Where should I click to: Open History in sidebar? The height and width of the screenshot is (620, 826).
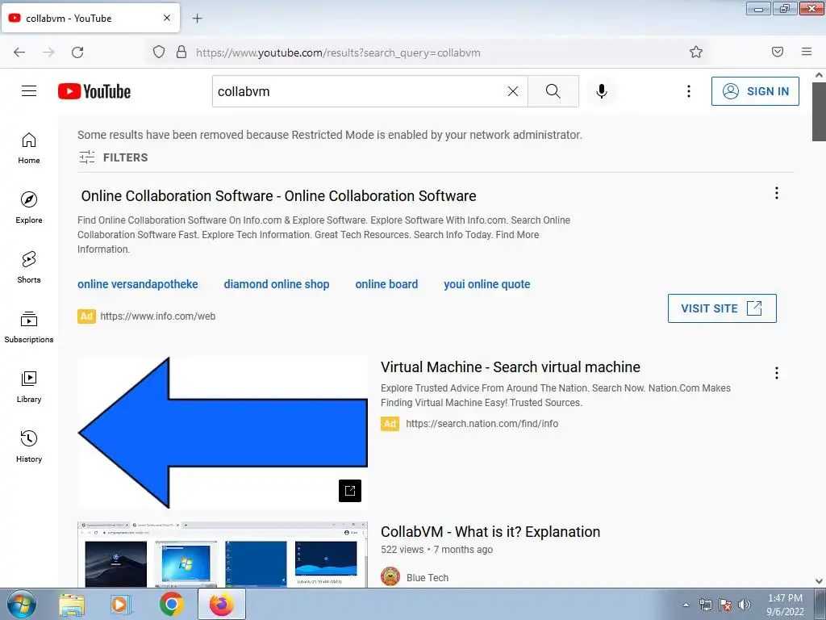coord(29,446)
